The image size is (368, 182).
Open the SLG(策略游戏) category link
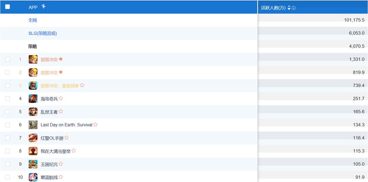(43, 33)
